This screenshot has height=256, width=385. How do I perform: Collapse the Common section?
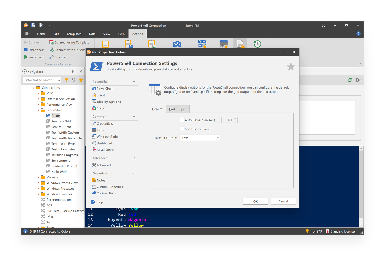click(134, 116)
